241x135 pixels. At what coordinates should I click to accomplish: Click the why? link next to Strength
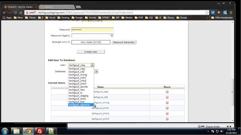(66, 42)
